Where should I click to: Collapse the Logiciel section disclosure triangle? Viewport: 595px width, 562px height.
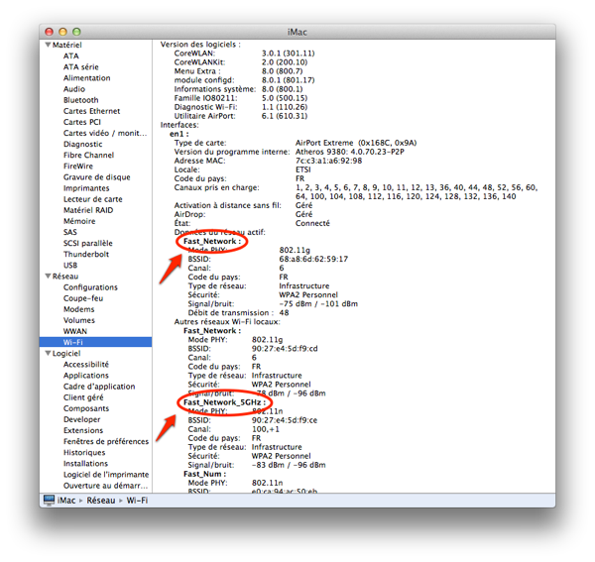[x=47, y=353]
